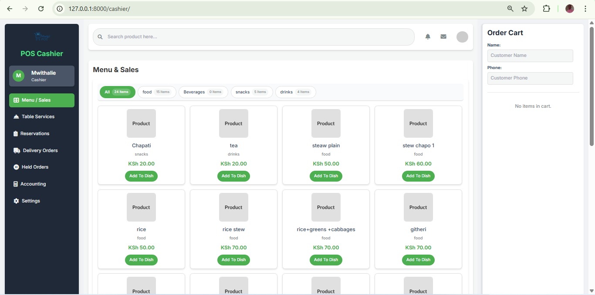The height and width of the screenshot is (295, 595).
Task: Open the Settings sidebar item
Action: (x=30, y=201)
